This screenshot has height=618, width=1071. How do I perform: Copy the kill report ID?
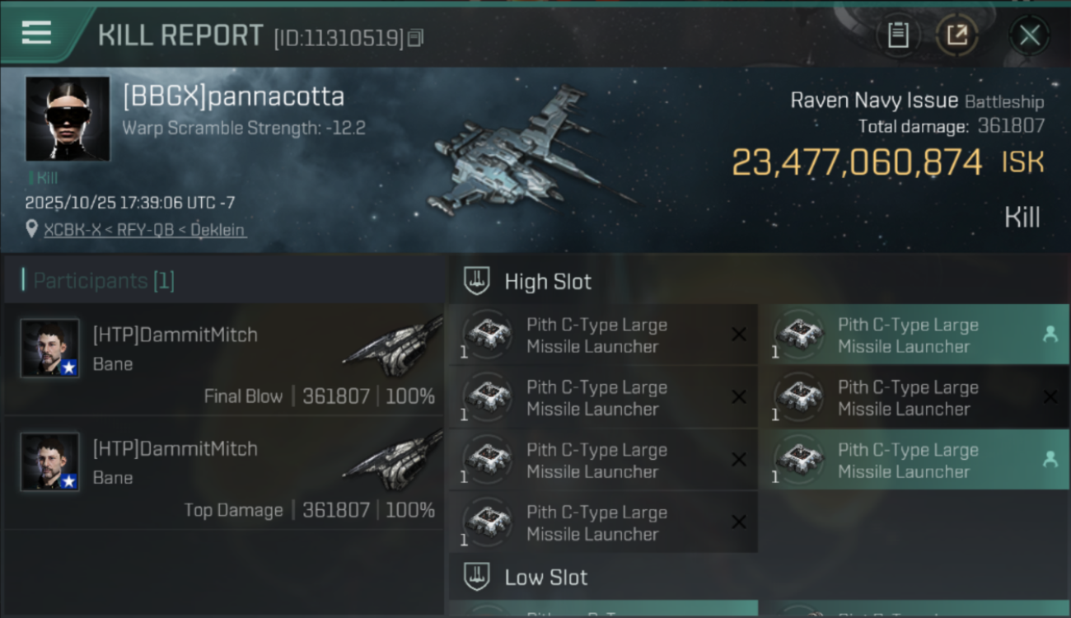pyautogui.click(x=416, y=38)
